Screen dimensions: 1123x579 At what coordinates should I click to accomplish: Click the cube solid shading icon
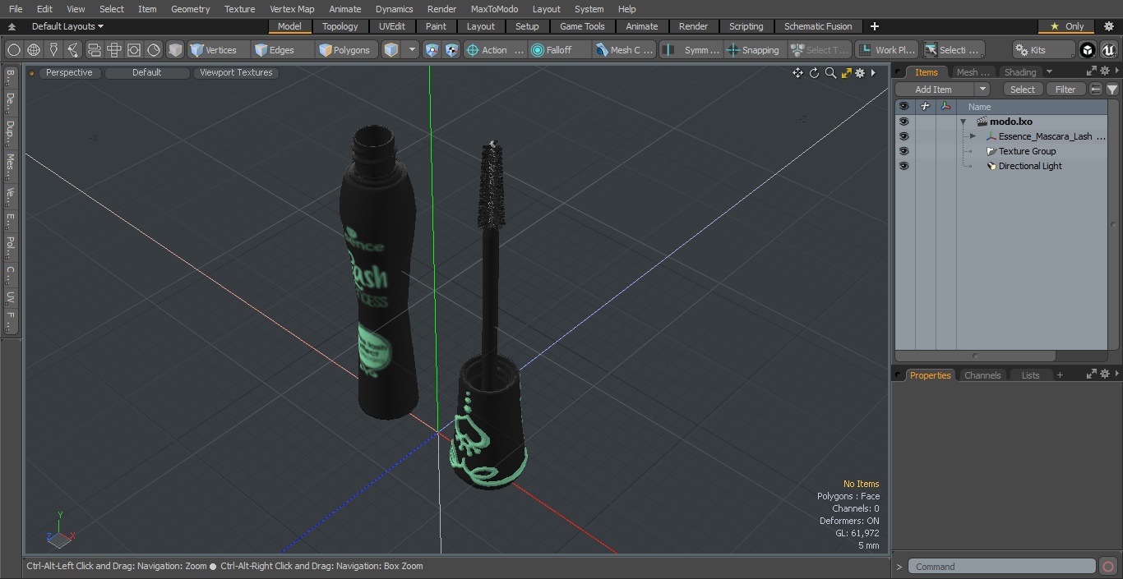[175, 50]
